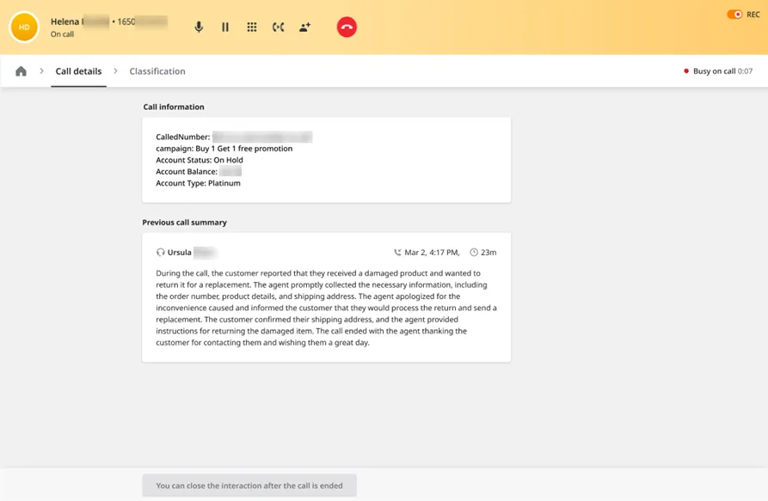
Task: Click the Call information heading
Action: tap(174, 107)
